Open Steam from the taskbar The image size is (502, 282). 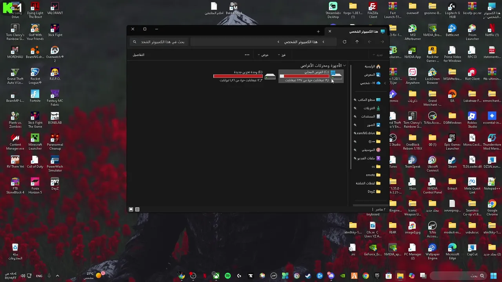(308, 276)
